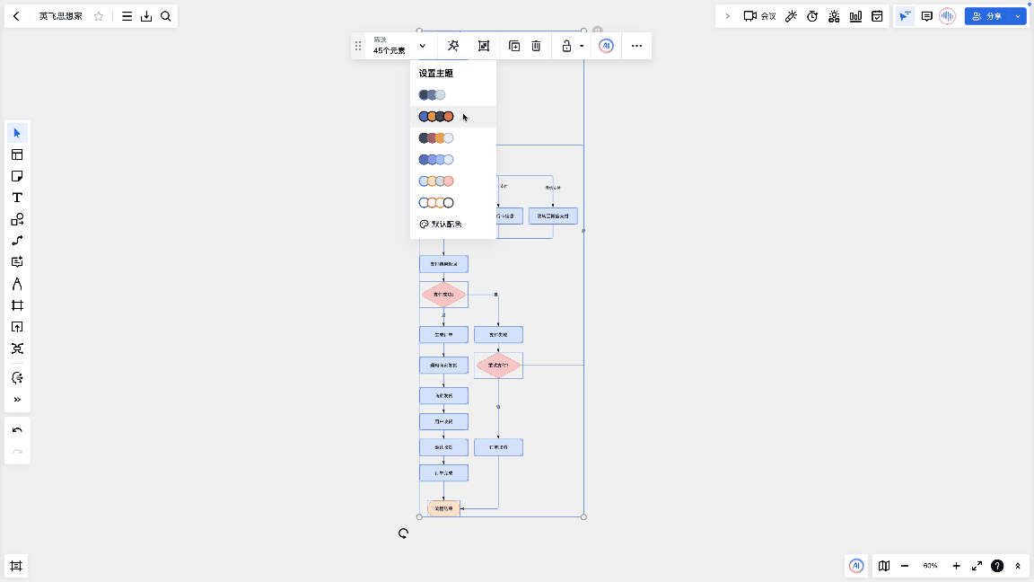Viewport: 1034px width, 582px height.
Task: Expand the collapsed top-right toolbar chevron
Action: coord(727,16)
